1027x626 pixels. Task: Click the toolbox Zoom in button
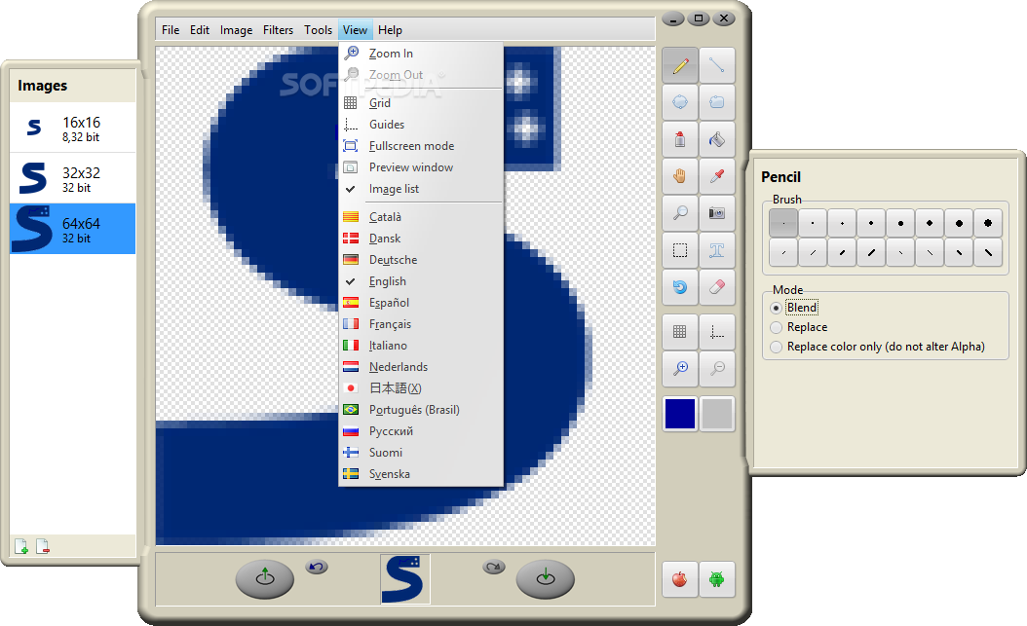click(x=680, y=369)
